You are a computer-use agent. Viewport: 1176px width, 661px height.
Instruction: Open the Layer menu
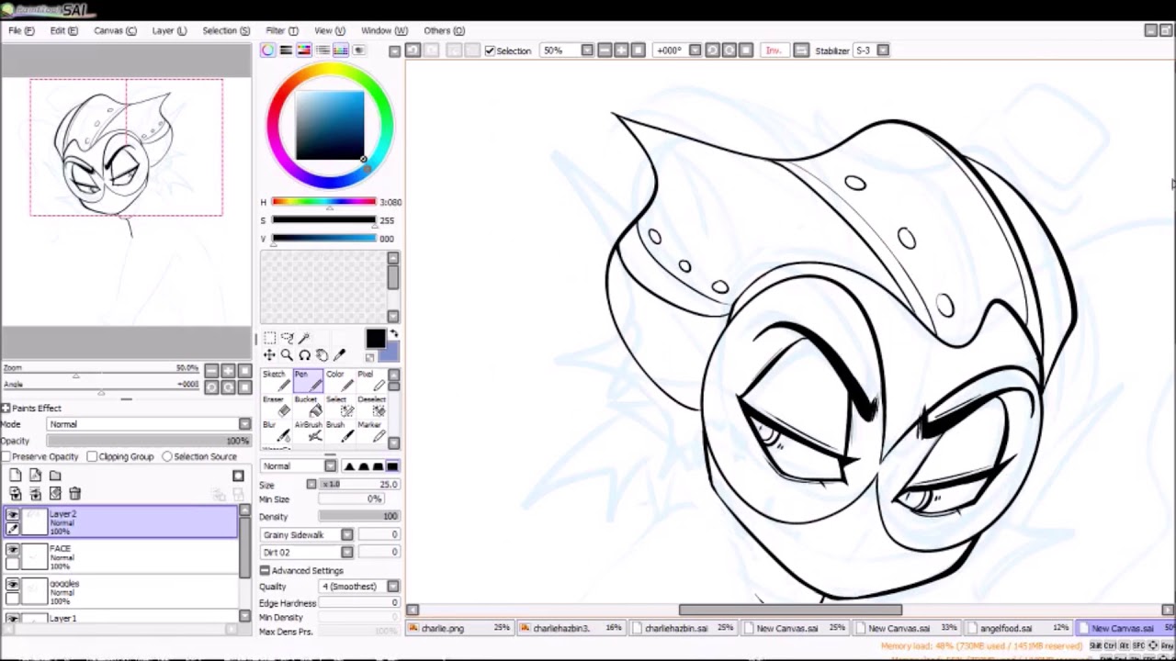[169, 30]
